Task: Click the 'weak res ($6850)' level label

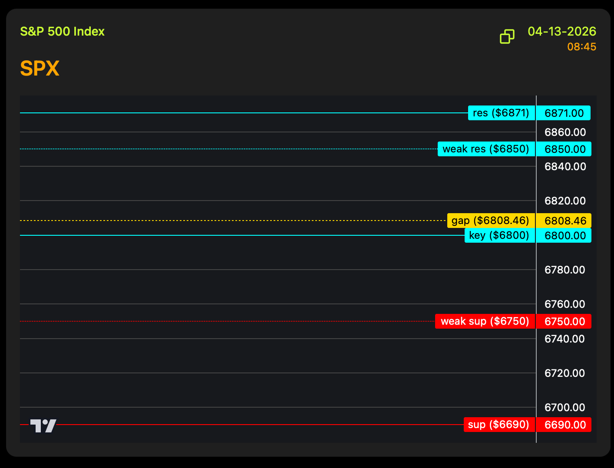Action: pos(486,149)
